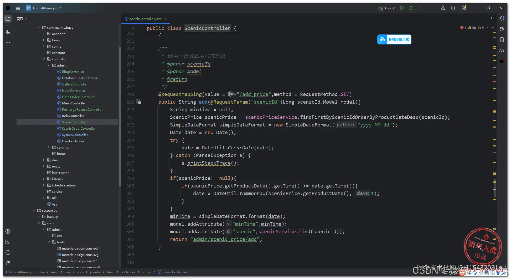Run the App configuration
The width and height of the screenshot is (510, 279).
[402, 8]
